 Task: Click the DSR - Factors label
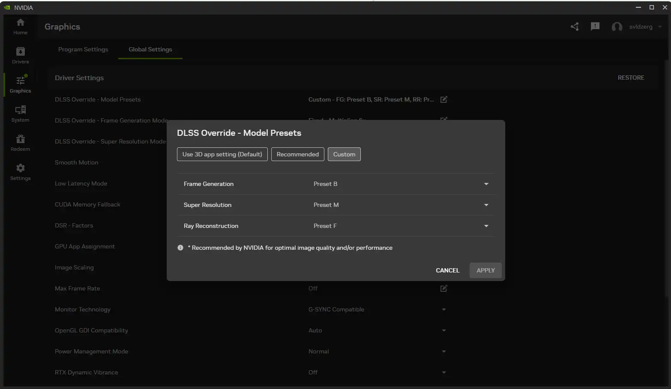click(x=74, y=225)
